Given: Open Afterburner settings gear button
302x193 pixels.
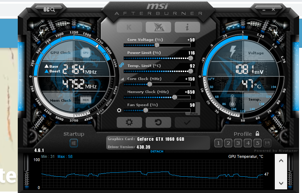Looking at the screenshot, I should tap(129, 122).
